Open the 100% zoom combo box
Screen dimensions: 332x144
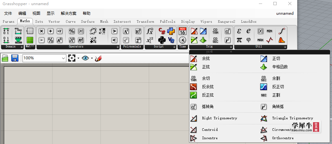click(x=44, y=58)
